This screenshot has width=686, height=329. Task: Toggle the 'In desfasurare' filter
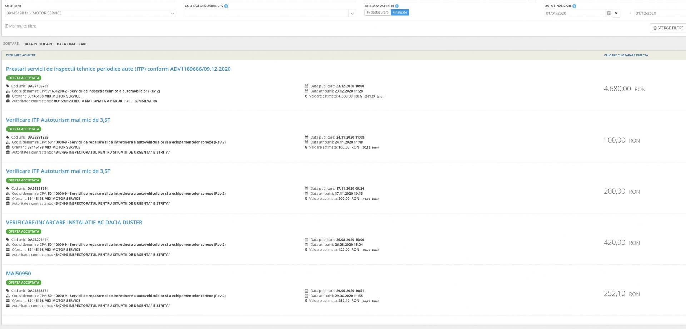377,13
